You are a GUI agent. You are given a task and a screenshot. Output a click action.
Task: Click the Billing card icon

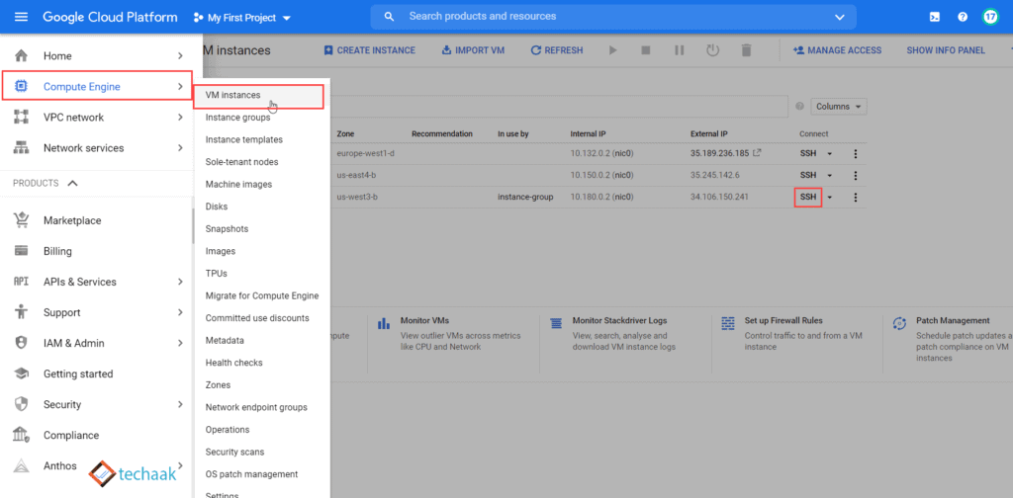click(22, 251)
